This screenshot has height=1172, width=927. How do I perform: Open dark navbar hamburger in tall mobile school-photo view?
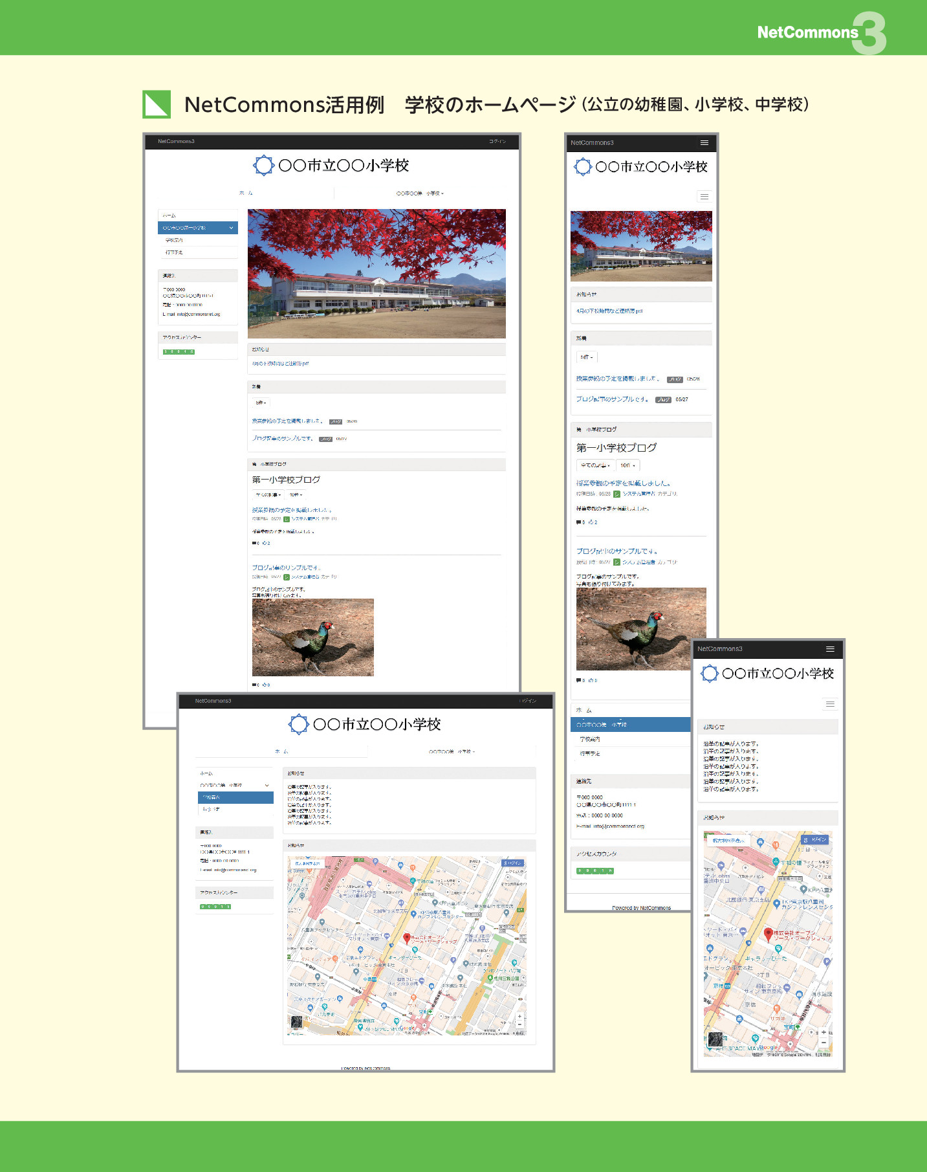pos(704,142)
